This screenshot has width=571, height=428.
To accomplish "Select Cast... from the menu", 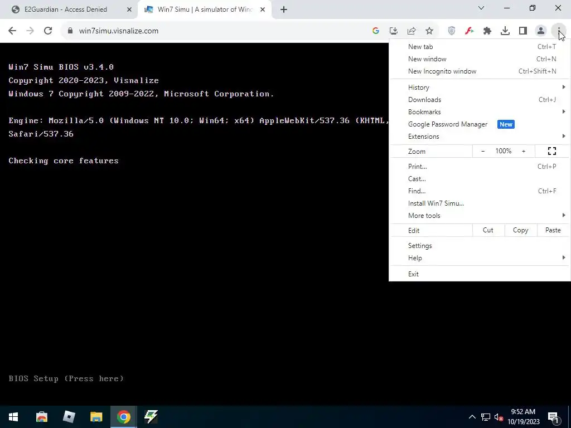I will click(480, 179).
